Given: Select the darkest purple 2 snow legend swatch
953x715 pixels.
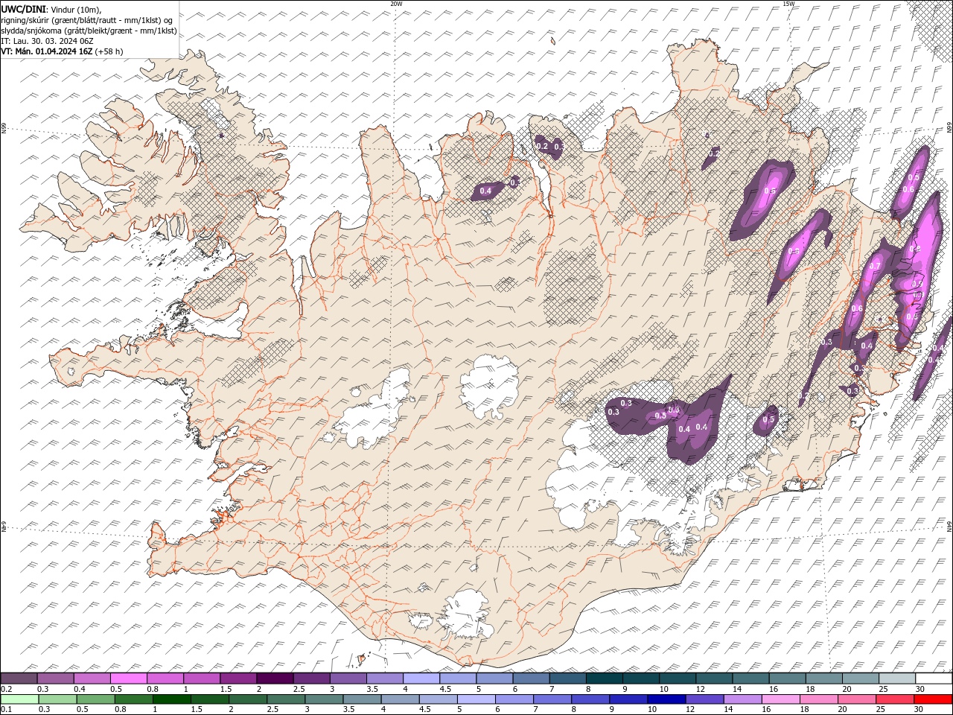Looking at the screenshot, I should (274, 679).
